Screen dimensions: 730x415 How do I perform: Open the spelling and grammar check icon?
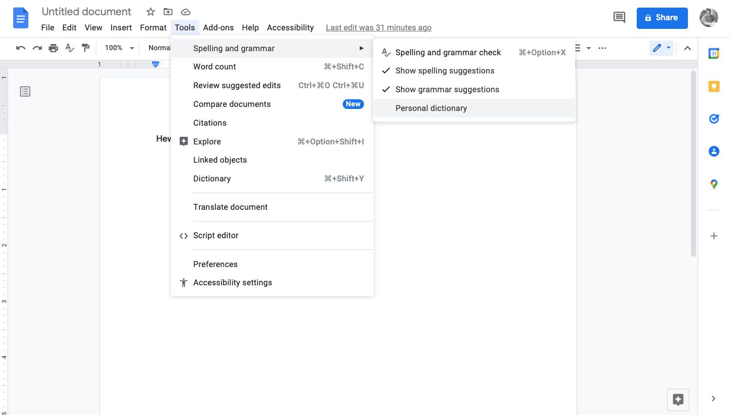pos(69,48)
